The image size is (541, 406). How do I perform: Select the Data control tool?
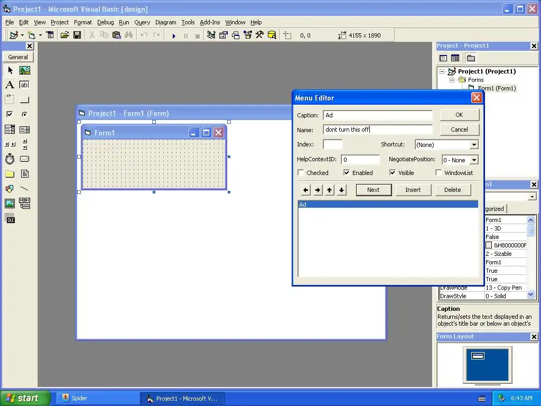coord(24,204)
